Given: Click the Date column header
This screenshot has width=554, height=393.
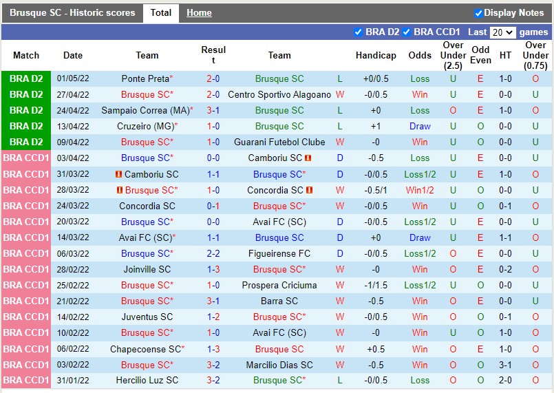Looking at the screenshot, I should coord(73,56).
